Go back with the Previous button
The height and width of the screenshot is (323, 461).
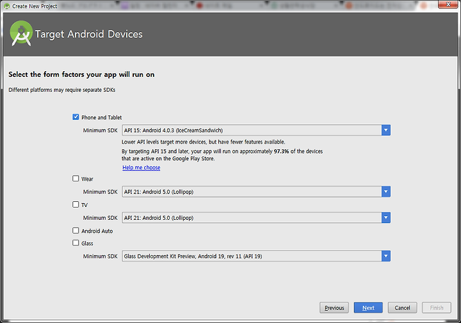pos(334,308)
